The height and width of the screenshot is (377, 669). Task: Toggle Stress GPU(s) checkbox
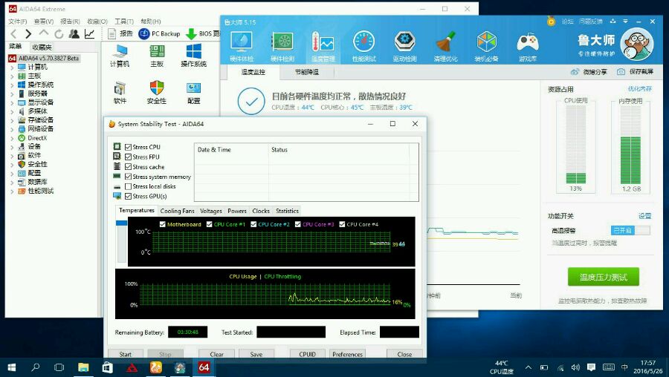(128, 196)
